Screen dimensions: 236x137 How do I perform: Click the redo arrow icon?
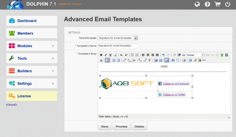168,55
